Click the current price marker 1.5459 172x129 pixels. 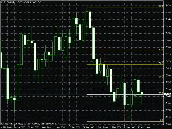[x=168, y=94]
